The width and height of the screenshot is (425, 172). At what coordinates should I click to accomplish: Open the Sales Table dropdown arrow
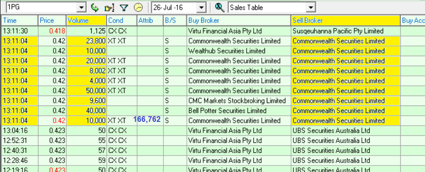311,7
